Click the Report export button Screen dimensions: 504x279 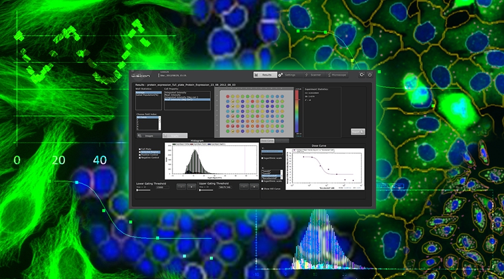(358, 132)
